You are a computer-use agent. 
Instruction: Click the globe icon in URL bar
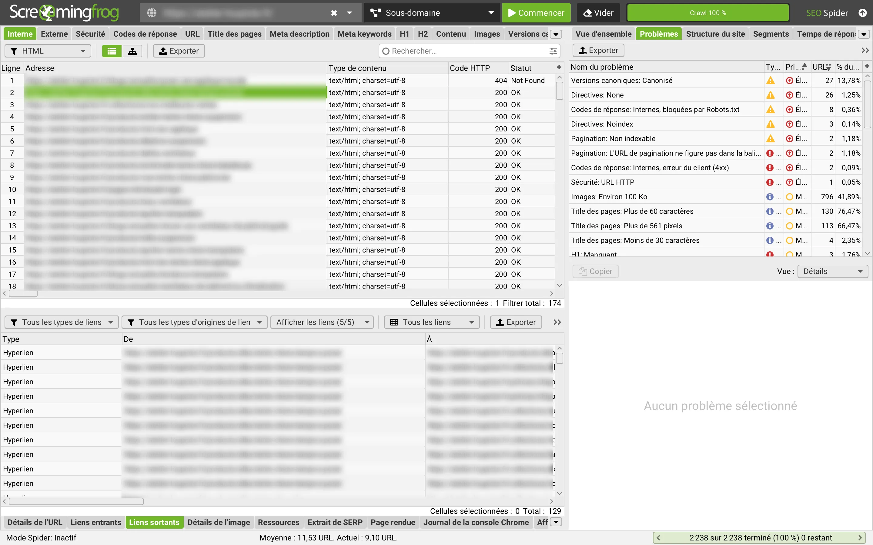pos(152,13)
